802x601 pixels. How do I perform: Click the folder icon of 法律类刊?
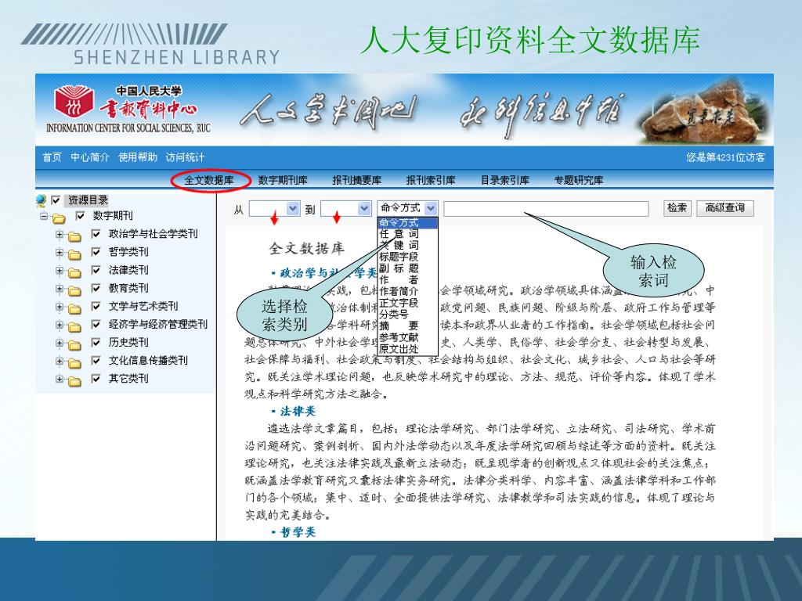click(75, 273)
